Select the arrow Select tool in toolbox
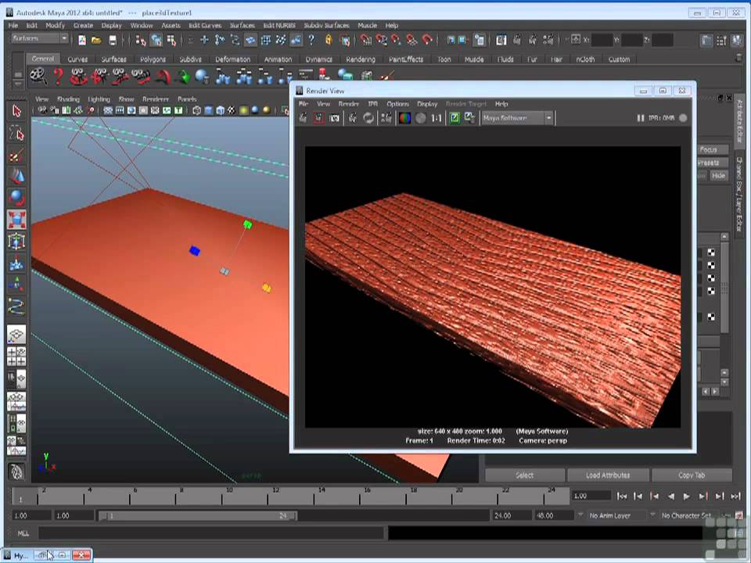This screenshot has height=563, width=751. pos(16,112)
